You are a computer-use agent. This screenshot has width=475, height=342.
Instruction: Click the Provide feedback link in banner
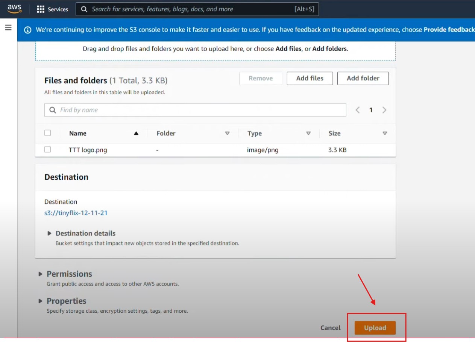[449, 30]
